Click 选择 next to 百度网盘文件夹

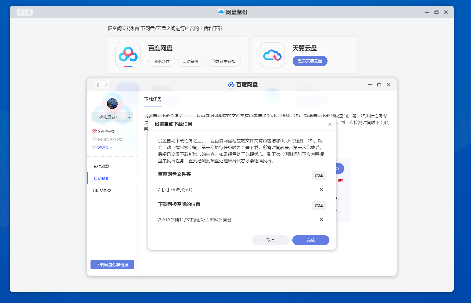[319, 175]
